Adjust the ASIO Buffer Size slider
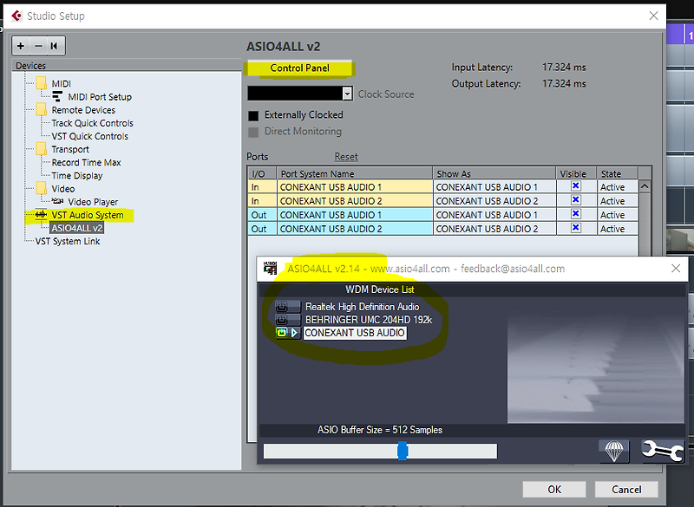The image size is (694, 507). [403, 450]
